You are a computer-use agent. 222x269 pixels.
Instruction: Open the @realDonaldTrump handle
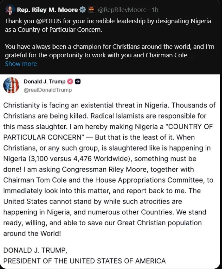(x=48, y=90)
